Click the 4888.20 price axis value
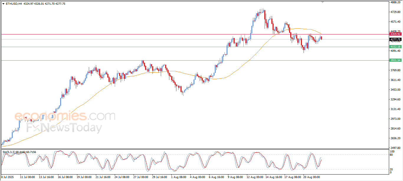Screen dimensions: 403x181 point(395,2)
